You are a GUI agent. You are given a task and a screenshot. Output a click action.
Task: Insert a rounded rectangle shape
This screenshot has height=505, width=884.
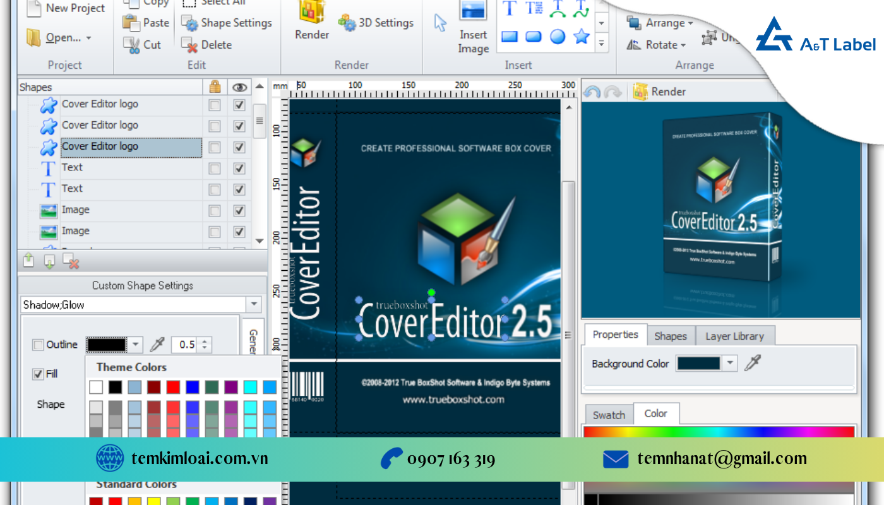534,37
